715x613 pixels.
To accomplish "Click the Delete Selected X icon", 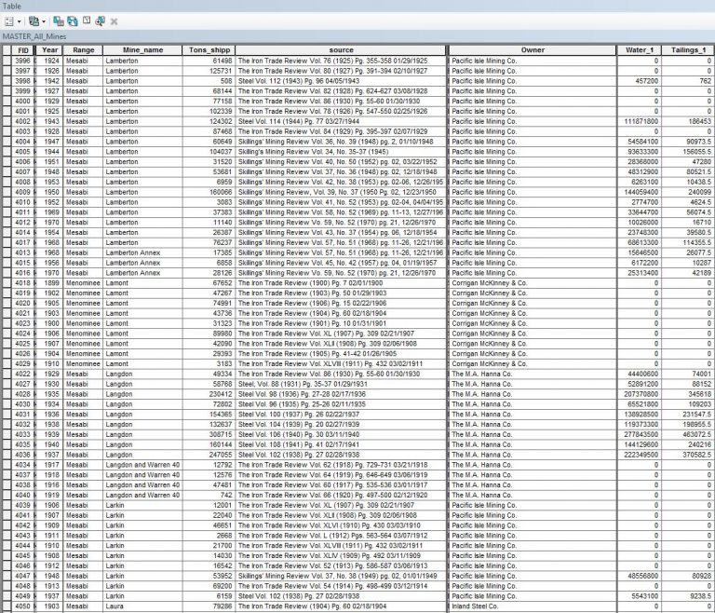I will click(114, 20).
